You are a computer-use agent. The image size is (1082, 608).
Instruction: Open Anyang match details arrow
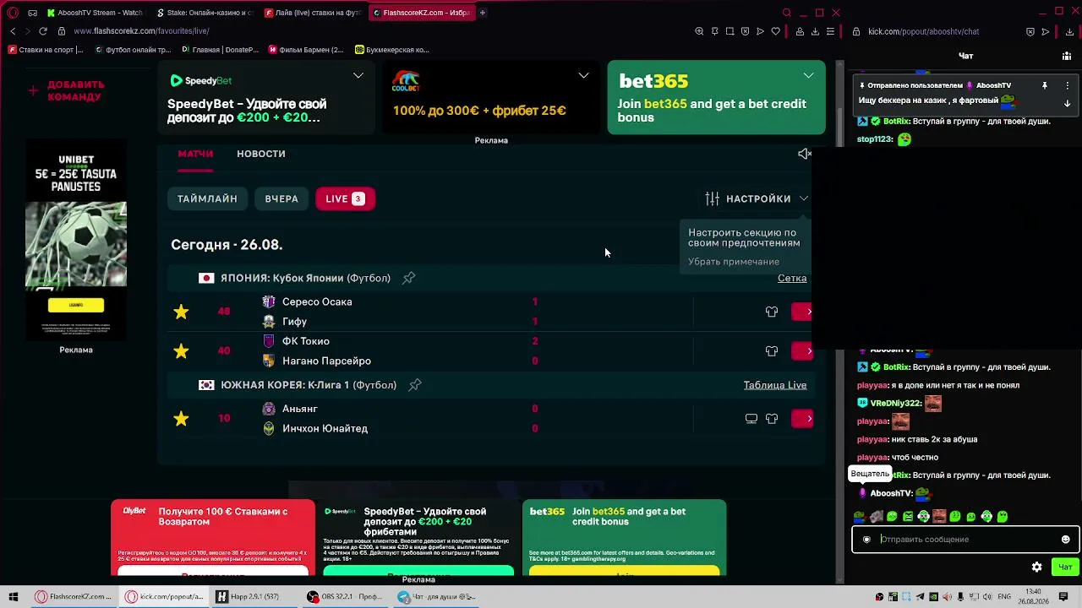pyautogui.click(x=802, y=418)
